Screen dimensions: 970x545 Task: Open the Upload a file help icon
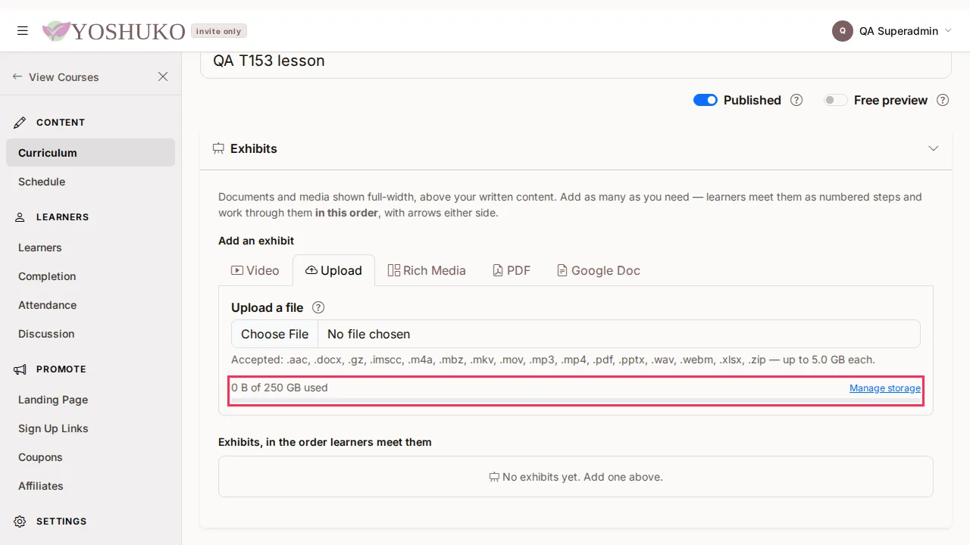[x=318, y=307]
